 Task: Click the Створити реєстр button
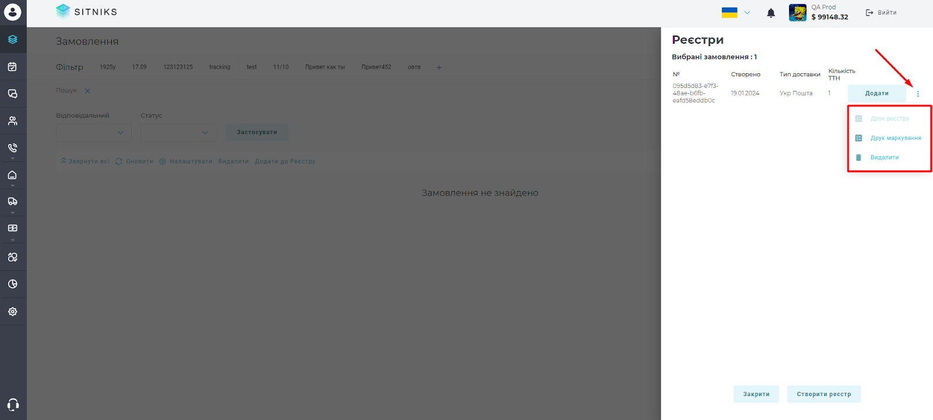coord(824,394)
